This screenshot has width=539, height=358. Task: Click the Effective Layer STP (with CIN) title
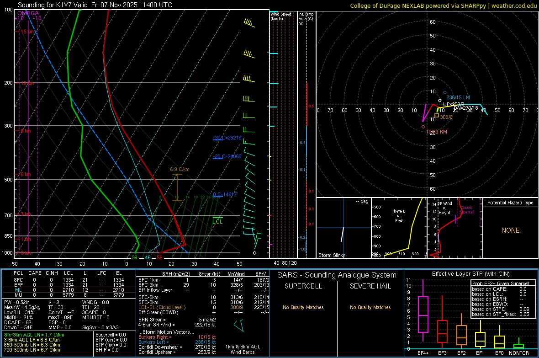(x=470, y=274)
